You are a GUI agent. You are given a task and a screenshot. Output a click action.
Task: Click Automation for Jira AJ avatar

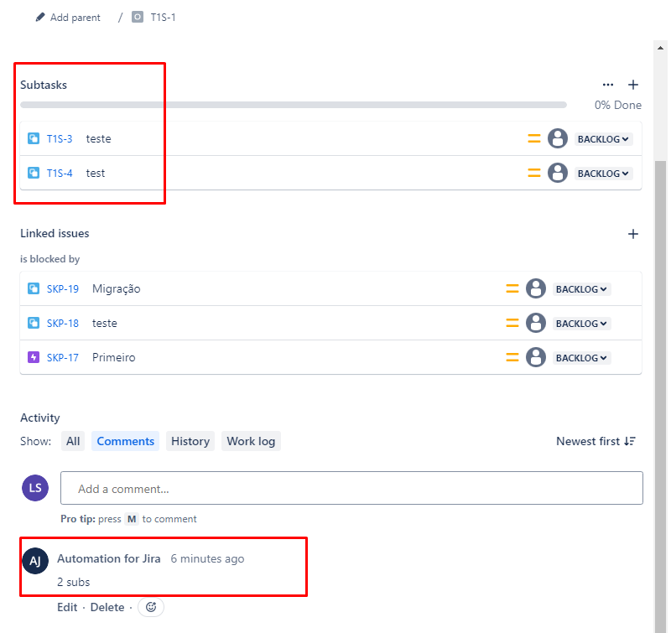(x=35, y=560)
